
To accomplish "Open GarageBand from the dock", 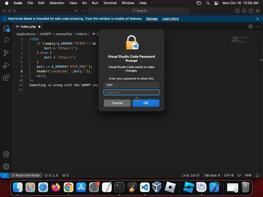I will (132, 187).
